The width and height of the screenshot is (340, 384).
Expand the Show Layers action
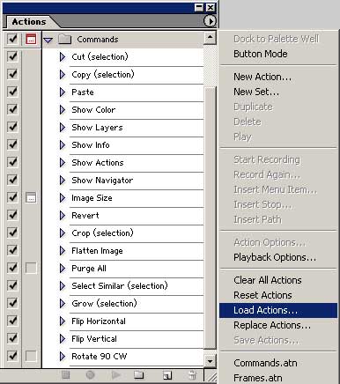[x=63, y=128]
